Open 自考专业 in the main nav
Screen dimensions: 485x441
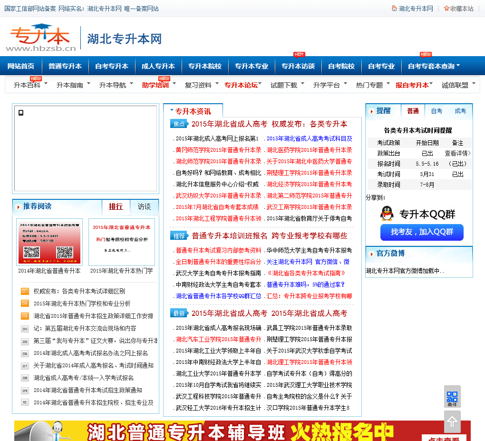click(381, 66)
